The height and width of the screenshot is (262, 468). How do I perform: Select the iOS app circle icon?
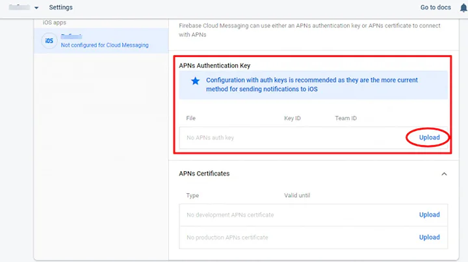pyautogui.click(x=49, y=41)
